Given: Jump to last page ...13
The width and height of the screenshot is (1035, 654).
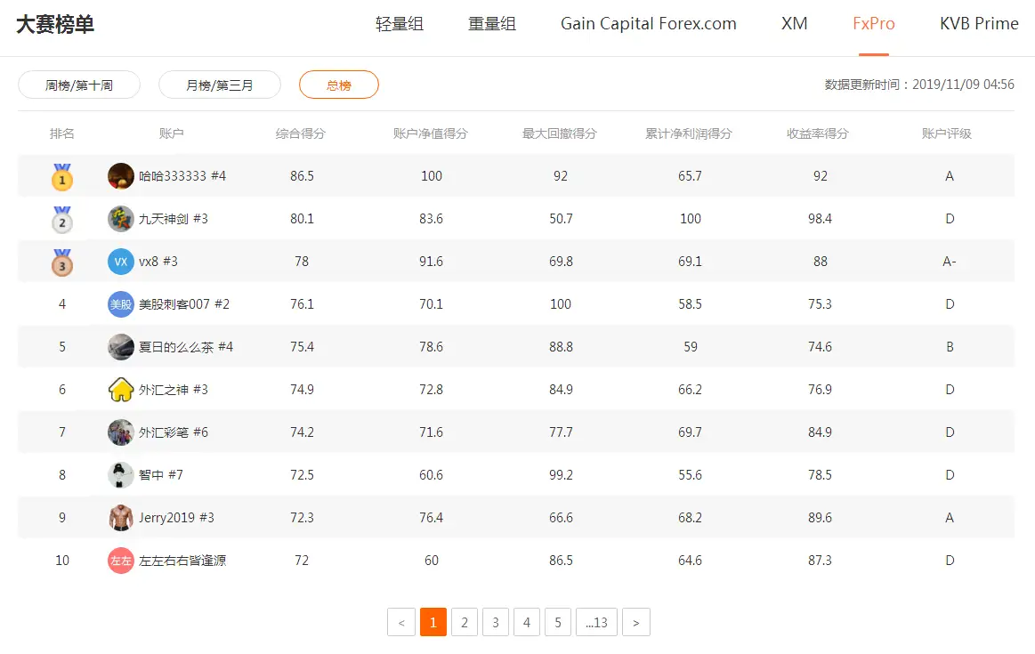Looking at the screenshot, I should [x=597, y=622].
